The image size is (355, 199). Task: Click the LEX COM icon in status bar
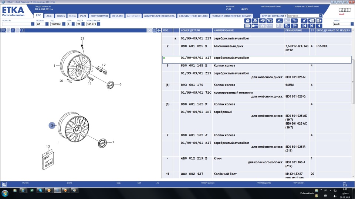pos(4,184)
